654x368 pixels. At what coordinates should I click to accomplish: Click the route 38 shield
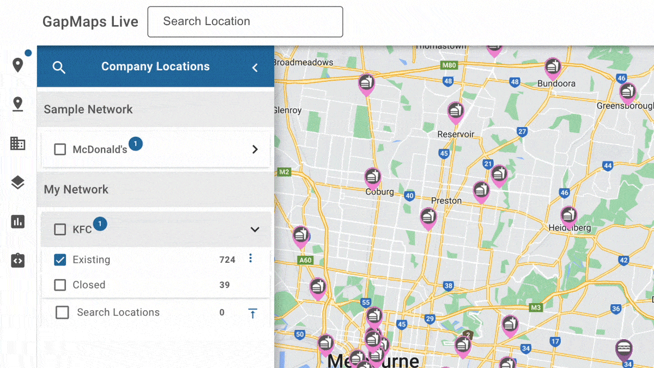click(x=448, y=286)
